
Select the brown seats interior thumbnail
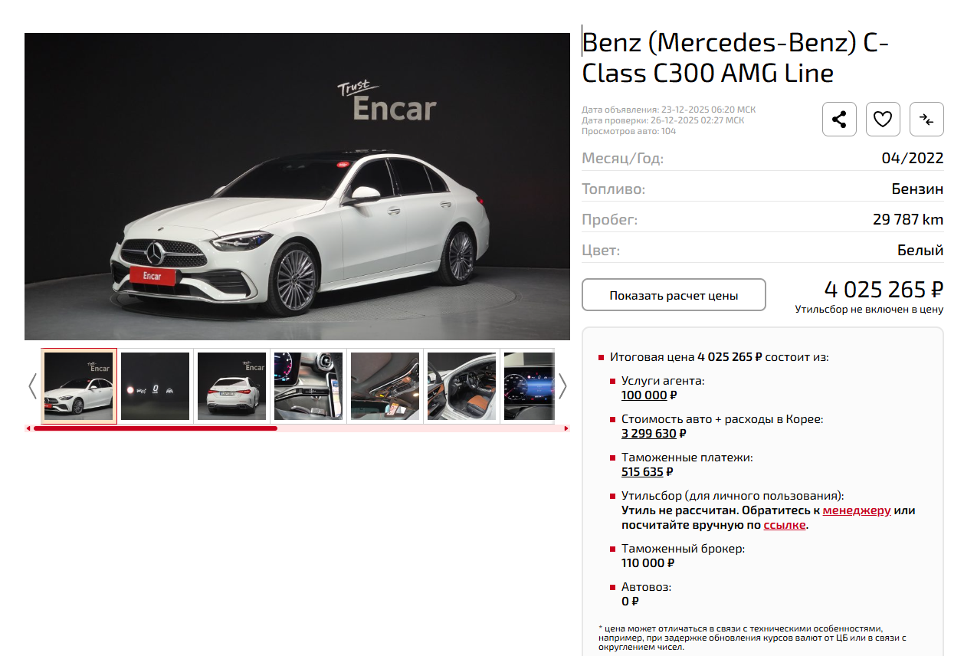click(x=461, y=386)
